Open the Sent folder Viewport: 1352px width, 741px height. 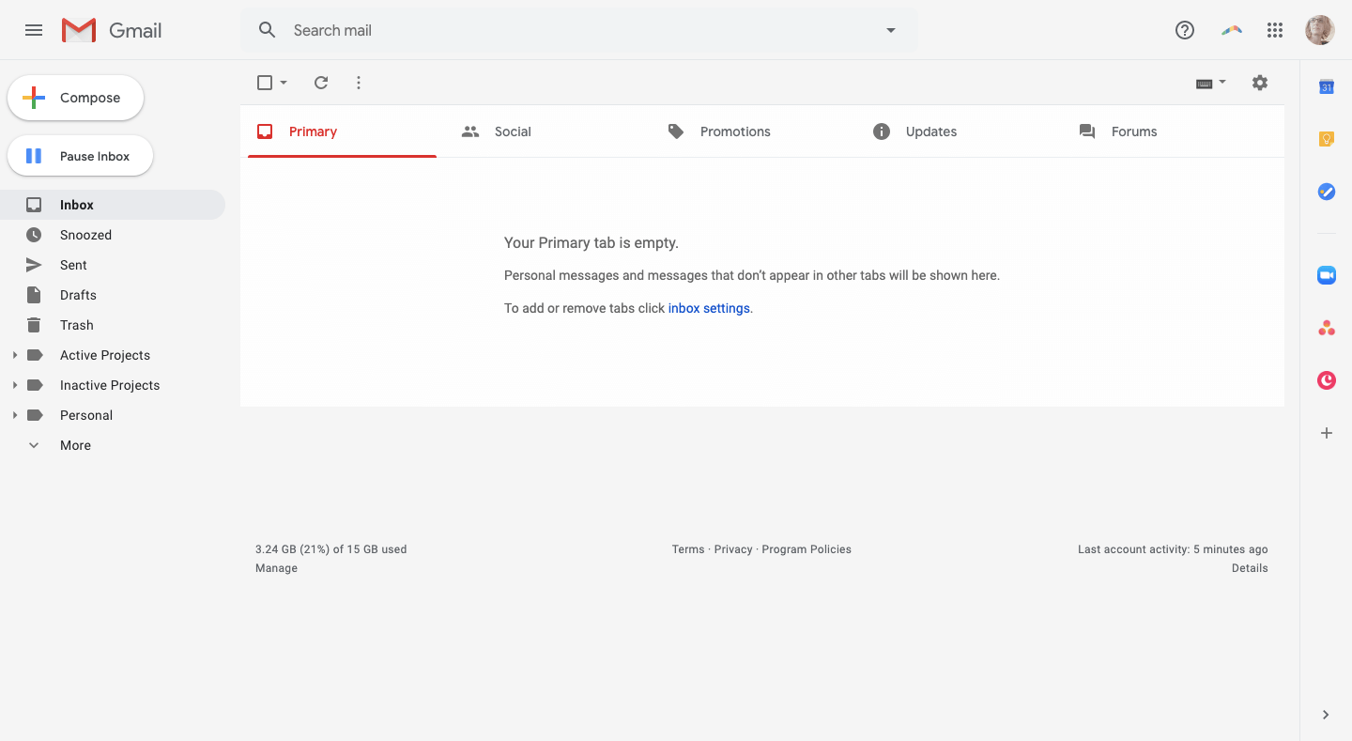(113, 265)
